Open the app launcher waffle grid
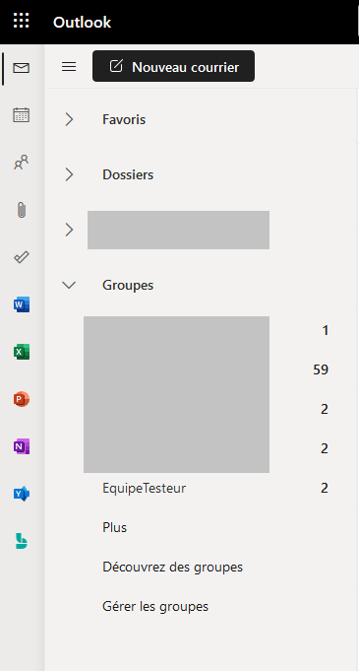Screen dimensions: 359x671 (21, 21)
